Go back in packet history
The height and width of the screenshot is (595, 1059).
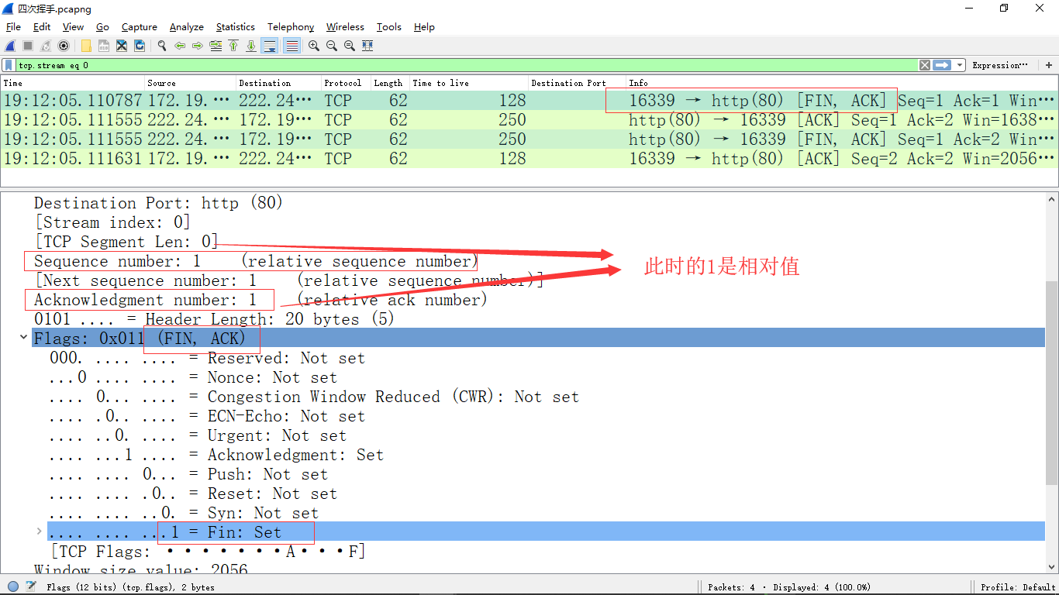tap(180, 46)
